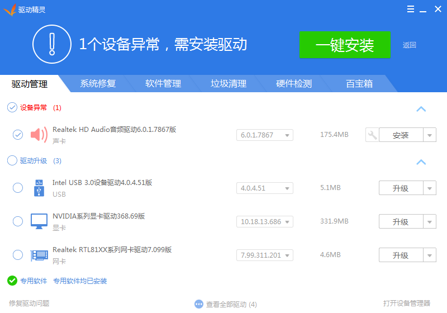Screen dimensions: 447x313
Task: Click 升级 for Intel USB 3.0 driver
Action: point(401,188)
